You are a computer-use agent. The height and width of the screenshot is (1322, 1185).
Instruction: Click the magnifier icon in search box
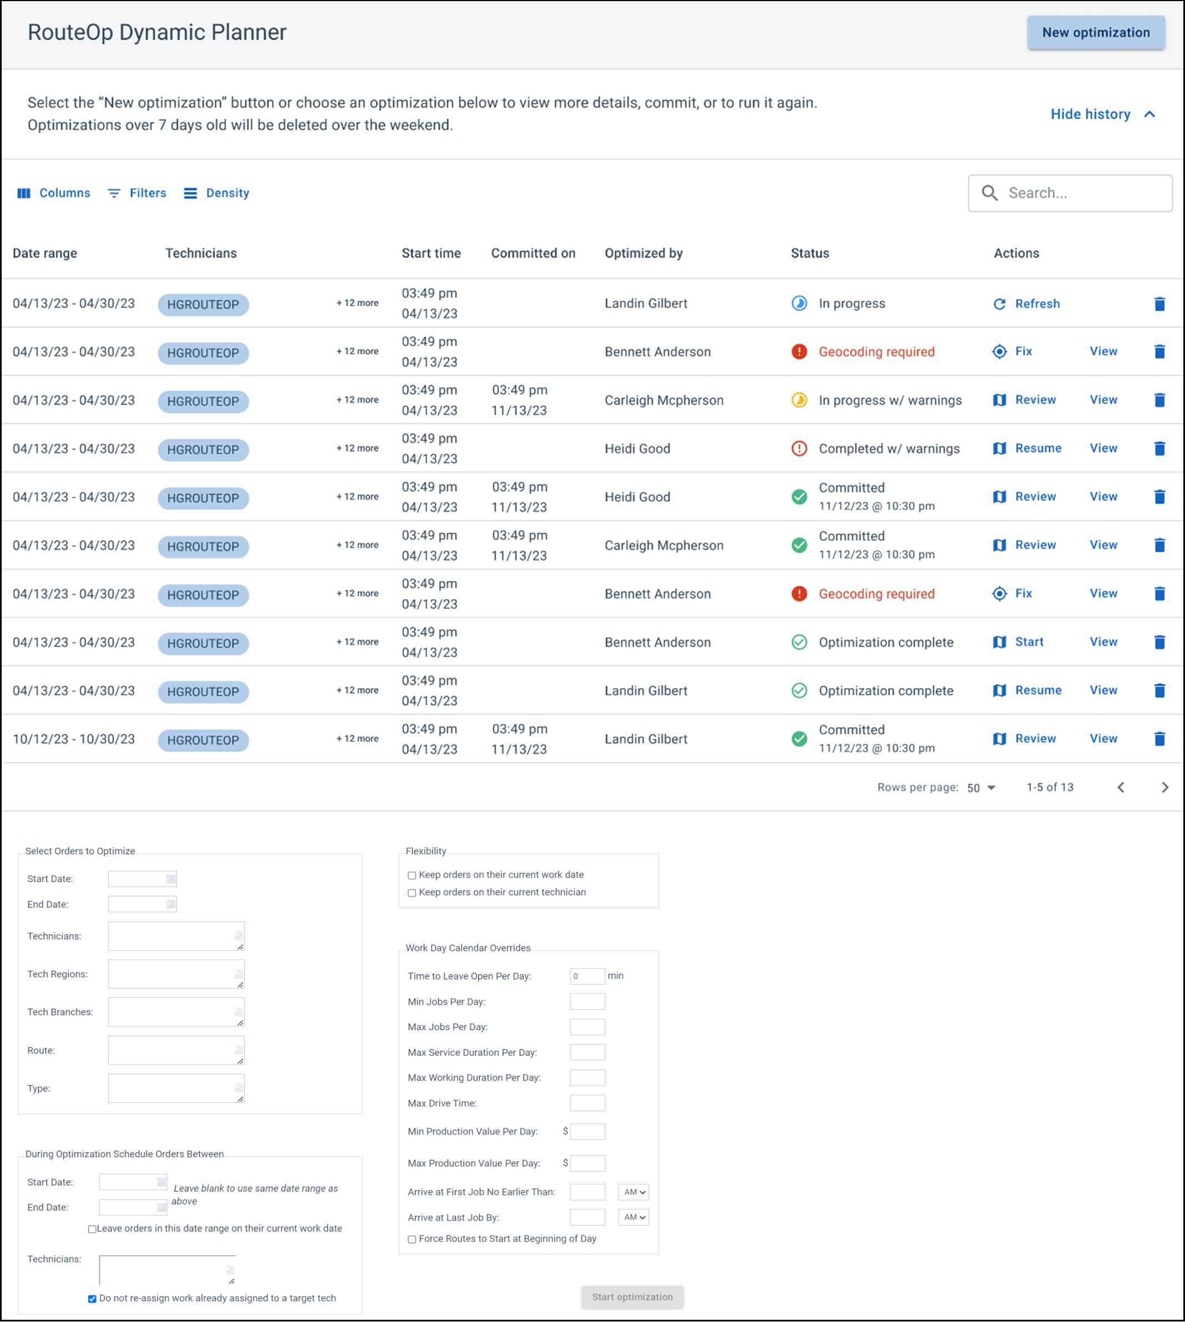(989, 193)
